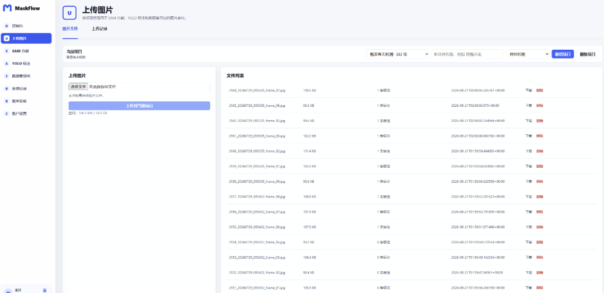Click the 删除项目 button
The image size is (604, 293).
click(x=587, y=54)
